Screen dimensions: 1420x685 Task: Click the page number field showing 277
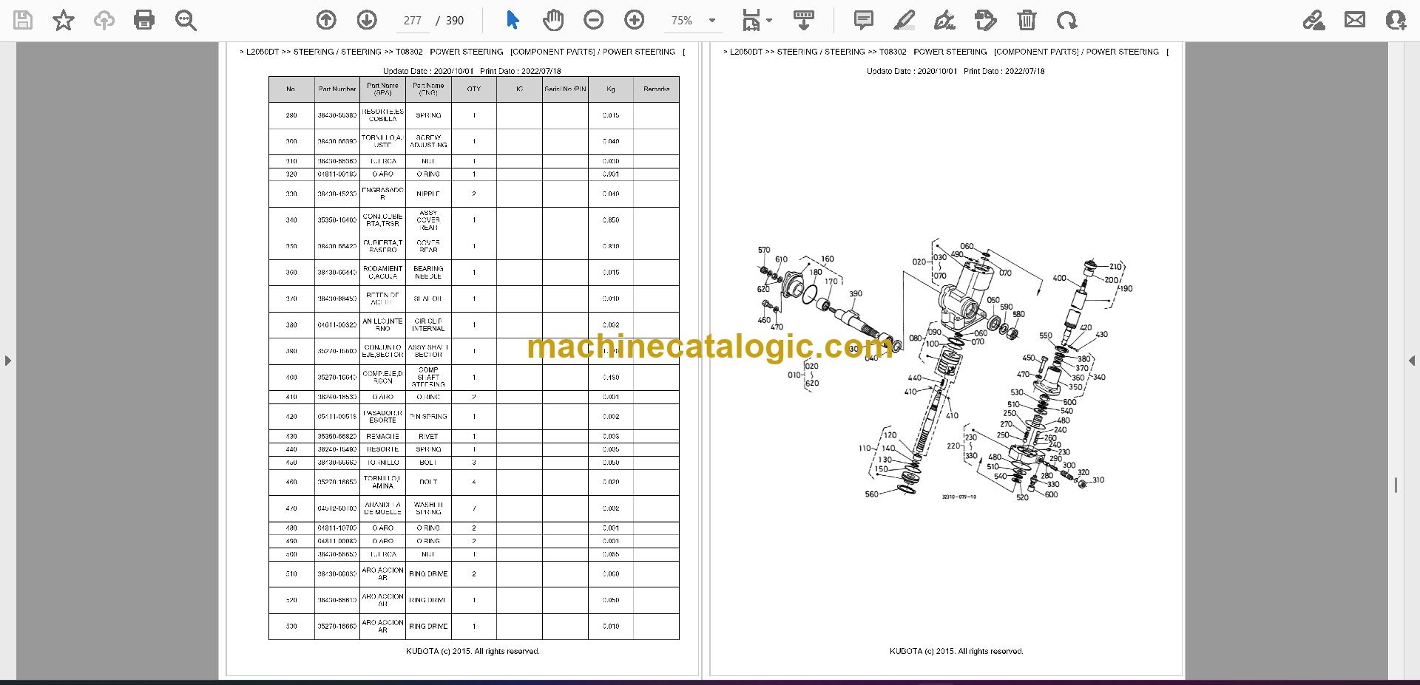coord(413,21)
